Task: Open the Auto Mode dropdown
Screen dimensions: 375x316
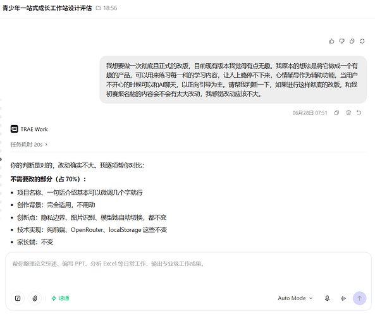Action: point(295,298)
